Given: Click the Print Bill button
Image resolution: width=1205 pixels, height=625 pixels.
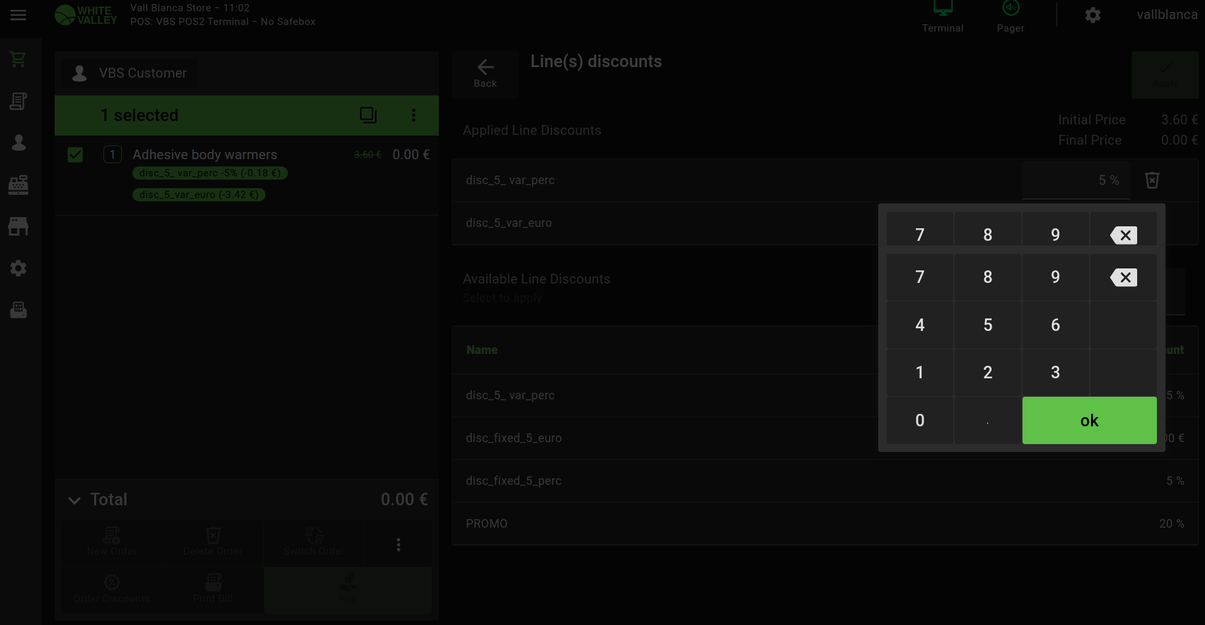Looking at the screenshot, I should pyautogui.click(x=213, y=590).
